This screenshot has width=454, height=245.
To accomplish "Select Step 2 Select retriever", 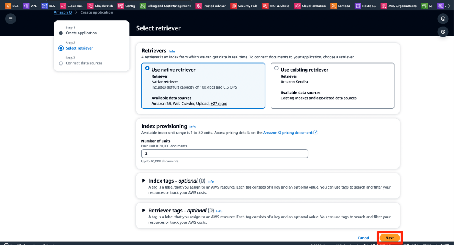I will [x=79, y=48].
